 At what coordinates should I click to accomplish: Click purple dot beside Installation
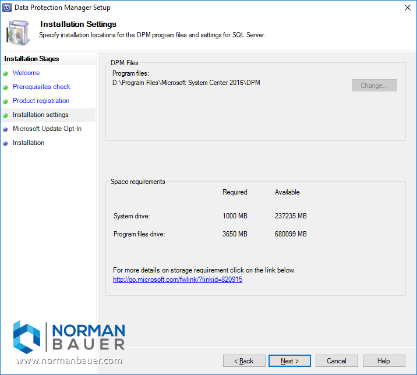click(5, 144)
